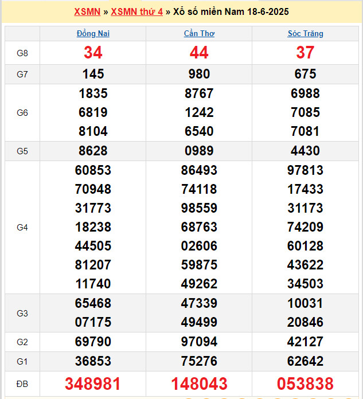Click G7 number 980
Viewport: 363px width, 399px height.
[x=199, y=74]
